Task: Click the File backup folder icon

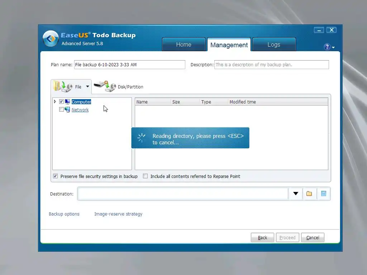Action: pos(62,86)
